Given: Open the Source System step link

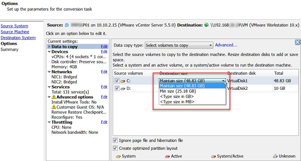Looking at the screenshot, I should 14,26.
